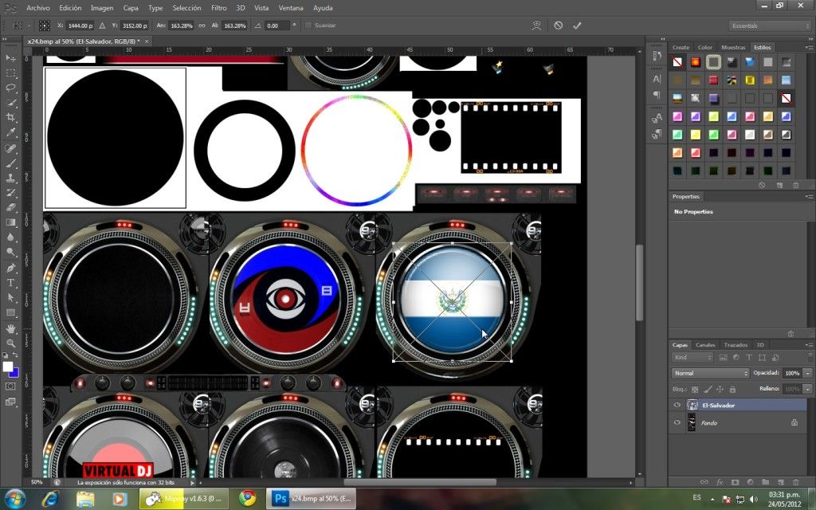Screen dimensions: 816x510
Task: Open the Archivo menu
Action: [x=38, y=8]
